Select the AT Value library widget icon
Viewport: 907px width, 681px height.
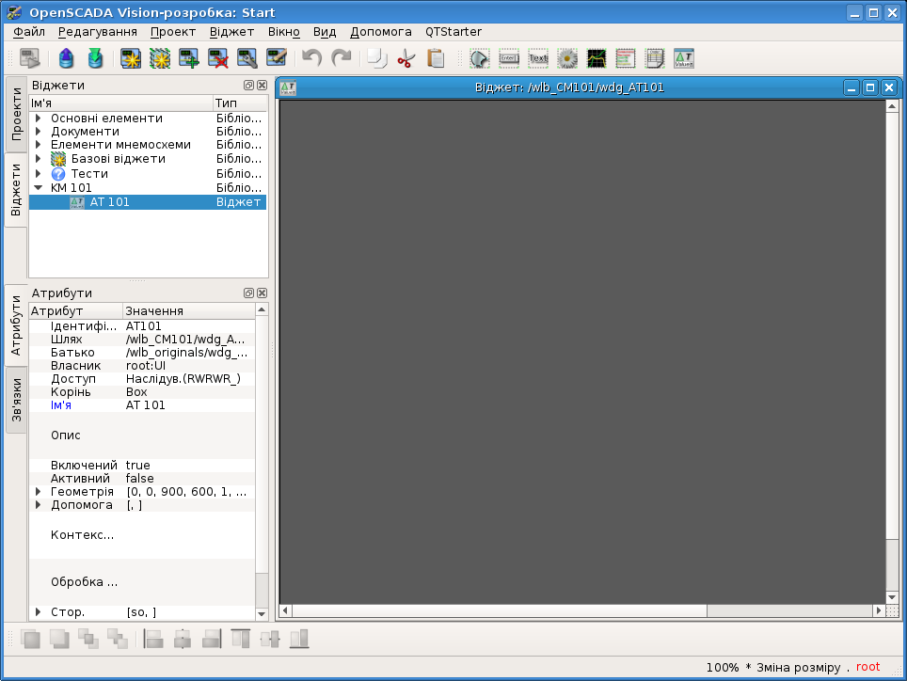(684, 58)
